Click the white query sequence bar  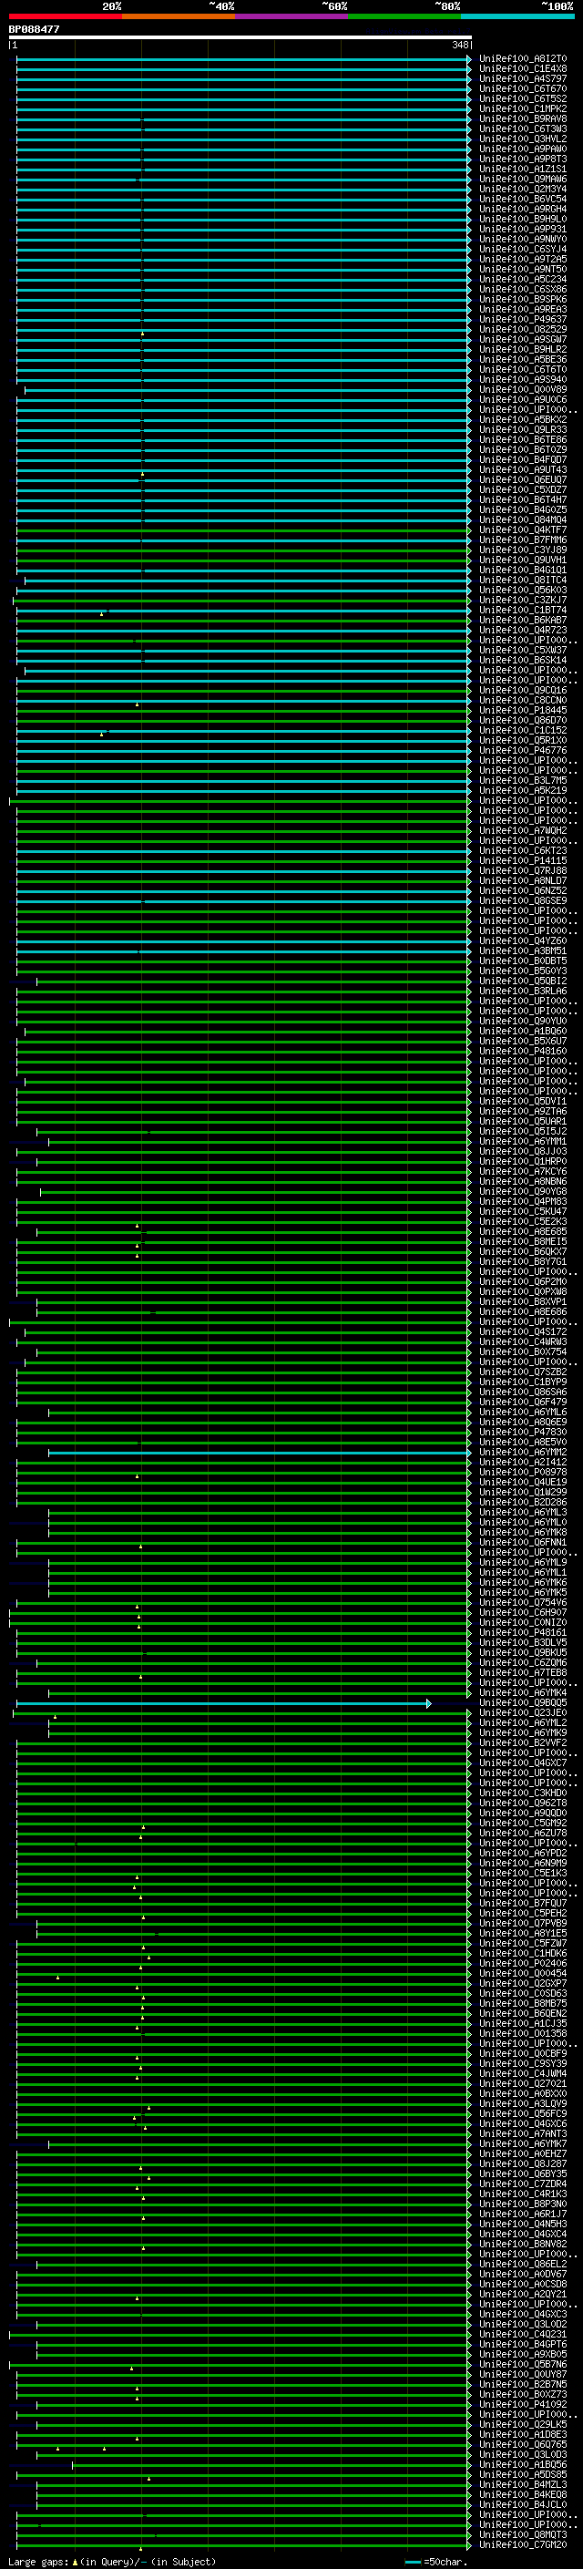click(240, 38)
